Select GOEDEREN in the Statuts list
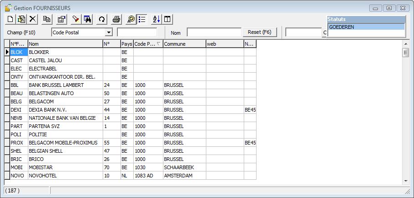Screen dimensions: 414x198 pos(366,27)
